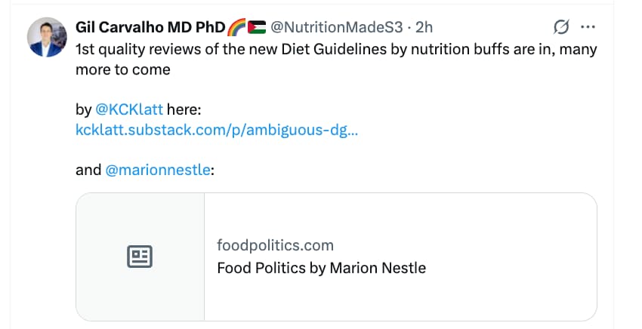The width and height of the screenshot is (642, 329).
Task: Click the rainbow emoji beside the author name
Action: click(x=237, y=28)
